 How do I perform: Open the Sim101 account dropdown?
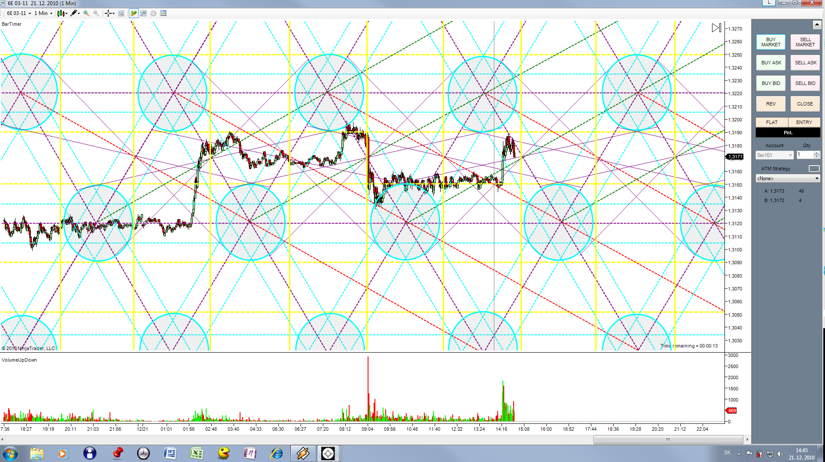coord(774,155)
